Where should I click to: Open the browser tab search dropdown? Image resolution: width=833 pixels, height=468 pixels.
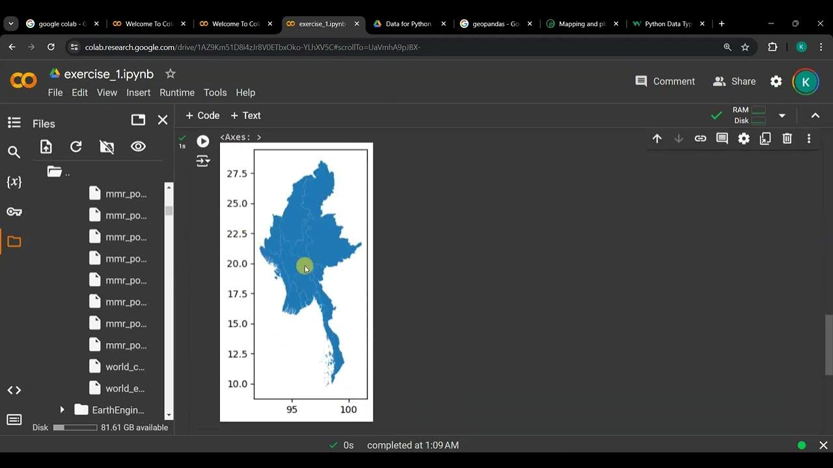tap(11, 23)
